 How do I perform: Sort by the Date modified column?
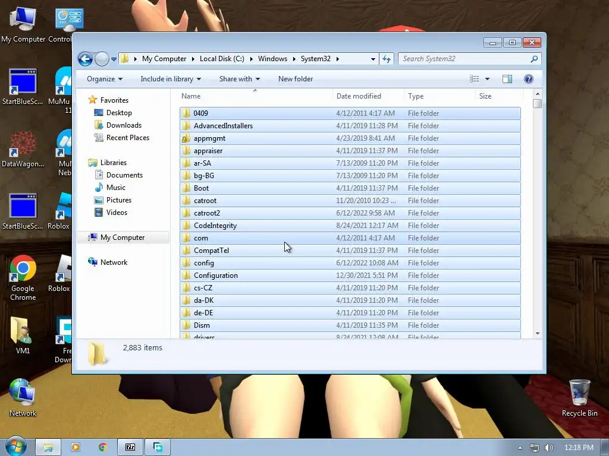click(x=359, y=96)
